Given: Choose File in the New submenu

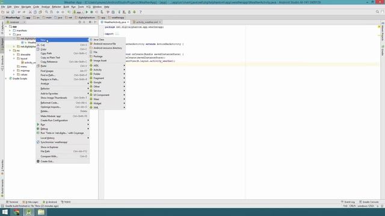Looking at the screenshot, I should coord(107,52).
